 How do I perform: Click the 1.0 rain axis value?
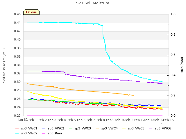pos(173,14)
